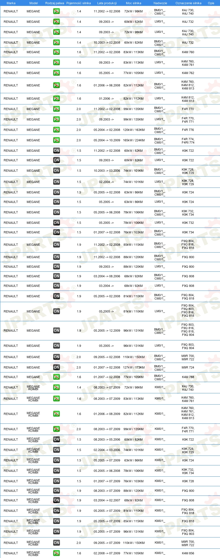
Task: Click the Opis column header
Action: pos(211,3)
